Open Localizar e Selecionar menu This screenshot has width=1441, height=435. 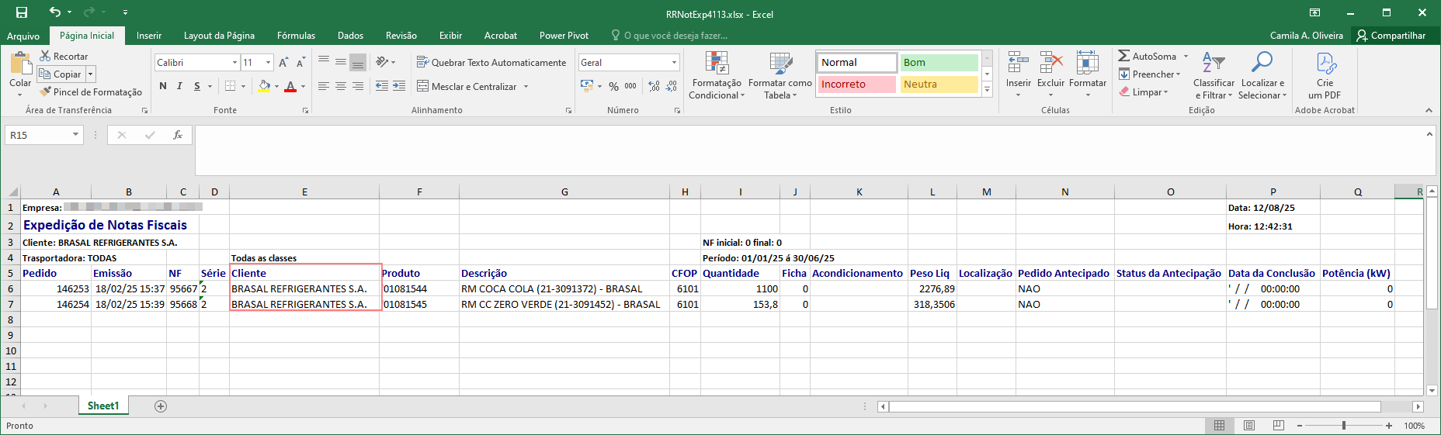[1262, 75]
